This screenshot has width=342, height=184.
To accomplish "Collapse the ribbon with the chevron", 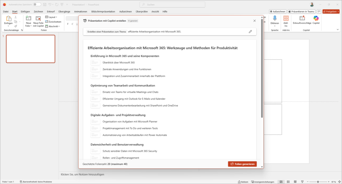I will point(338,30).
